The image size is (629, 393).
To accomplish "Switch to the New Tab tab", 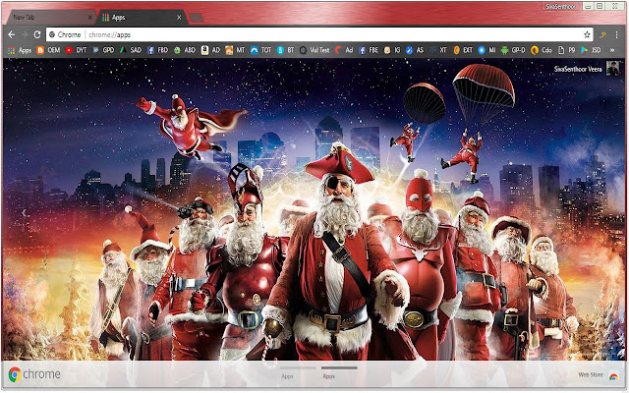I will [x=50, y=18].
